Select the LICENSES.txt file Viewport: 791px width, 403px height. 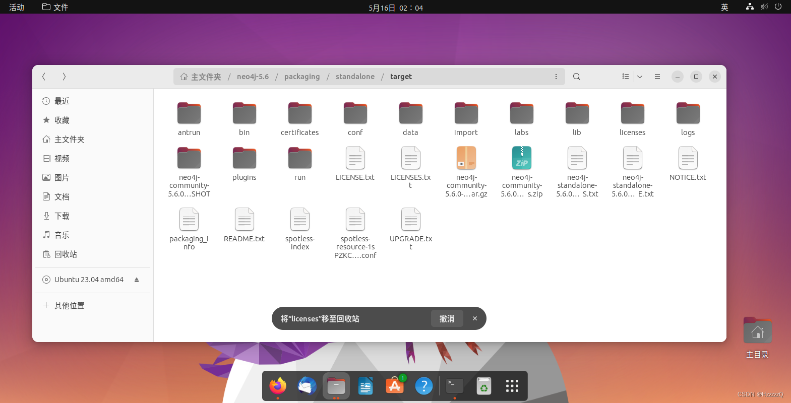pyautogui.click(x=411, y=168)
